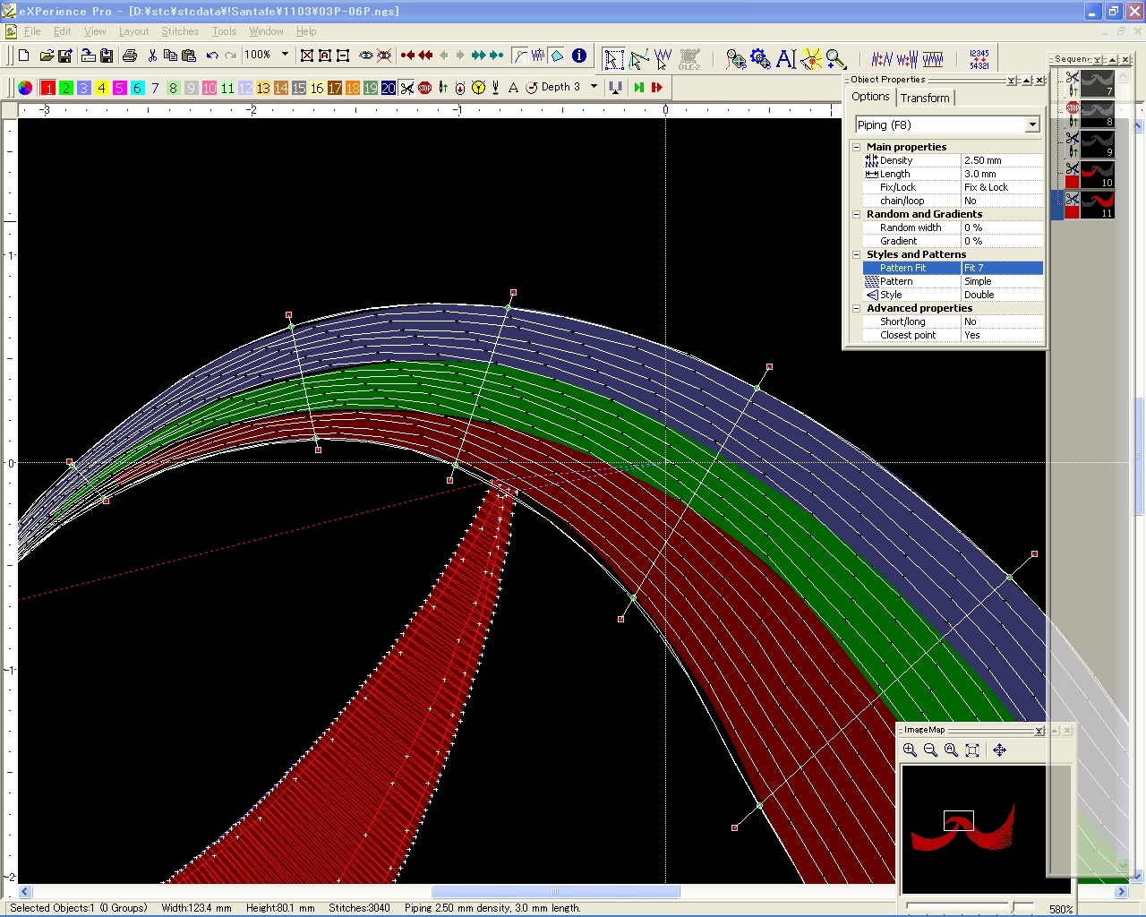
Task: Click the horizontal scrollbar thumb
Action: point(555,892)
